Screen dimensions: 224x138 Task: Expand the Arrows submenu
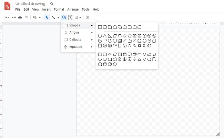(78, 33)
